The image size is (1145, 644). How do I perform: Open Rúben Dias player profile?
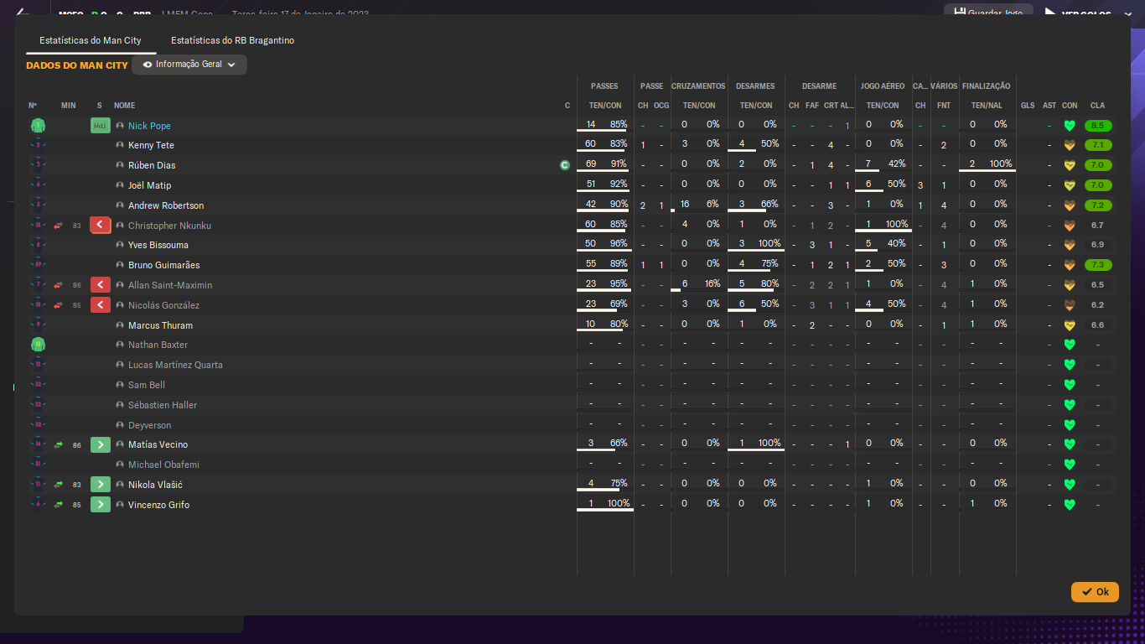[152, 165]
